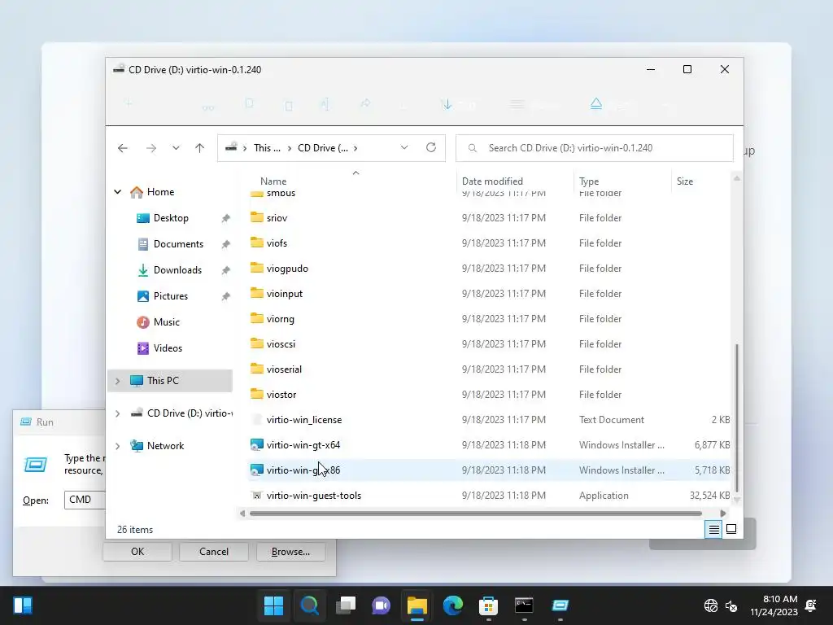Screen dimensions: 833x625
Task: Sort by the Name column header
Action: coord(273,181)
